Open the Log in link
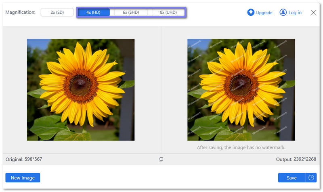Image resolution: width=323 pixels, height=192 pixels. (295, 12)
